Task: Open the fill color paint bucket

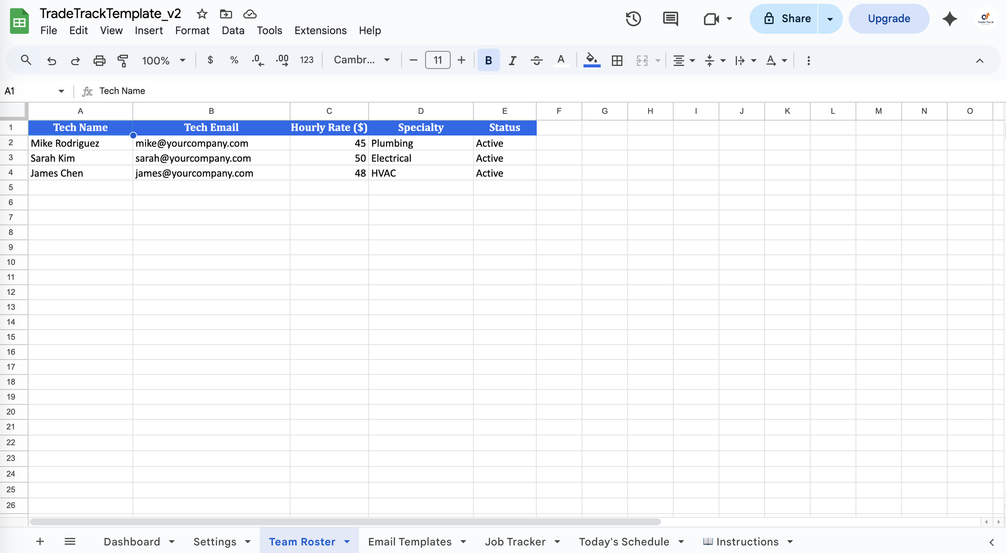Action: point(591,60)
